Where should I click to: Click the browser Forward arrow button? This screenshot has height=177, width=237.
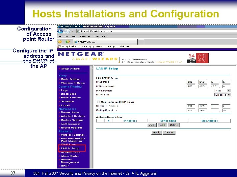[x=67, y=31]
